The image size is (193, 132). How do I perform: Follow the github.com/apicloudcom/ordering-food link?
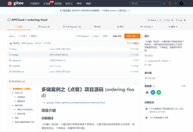point(80,103)
